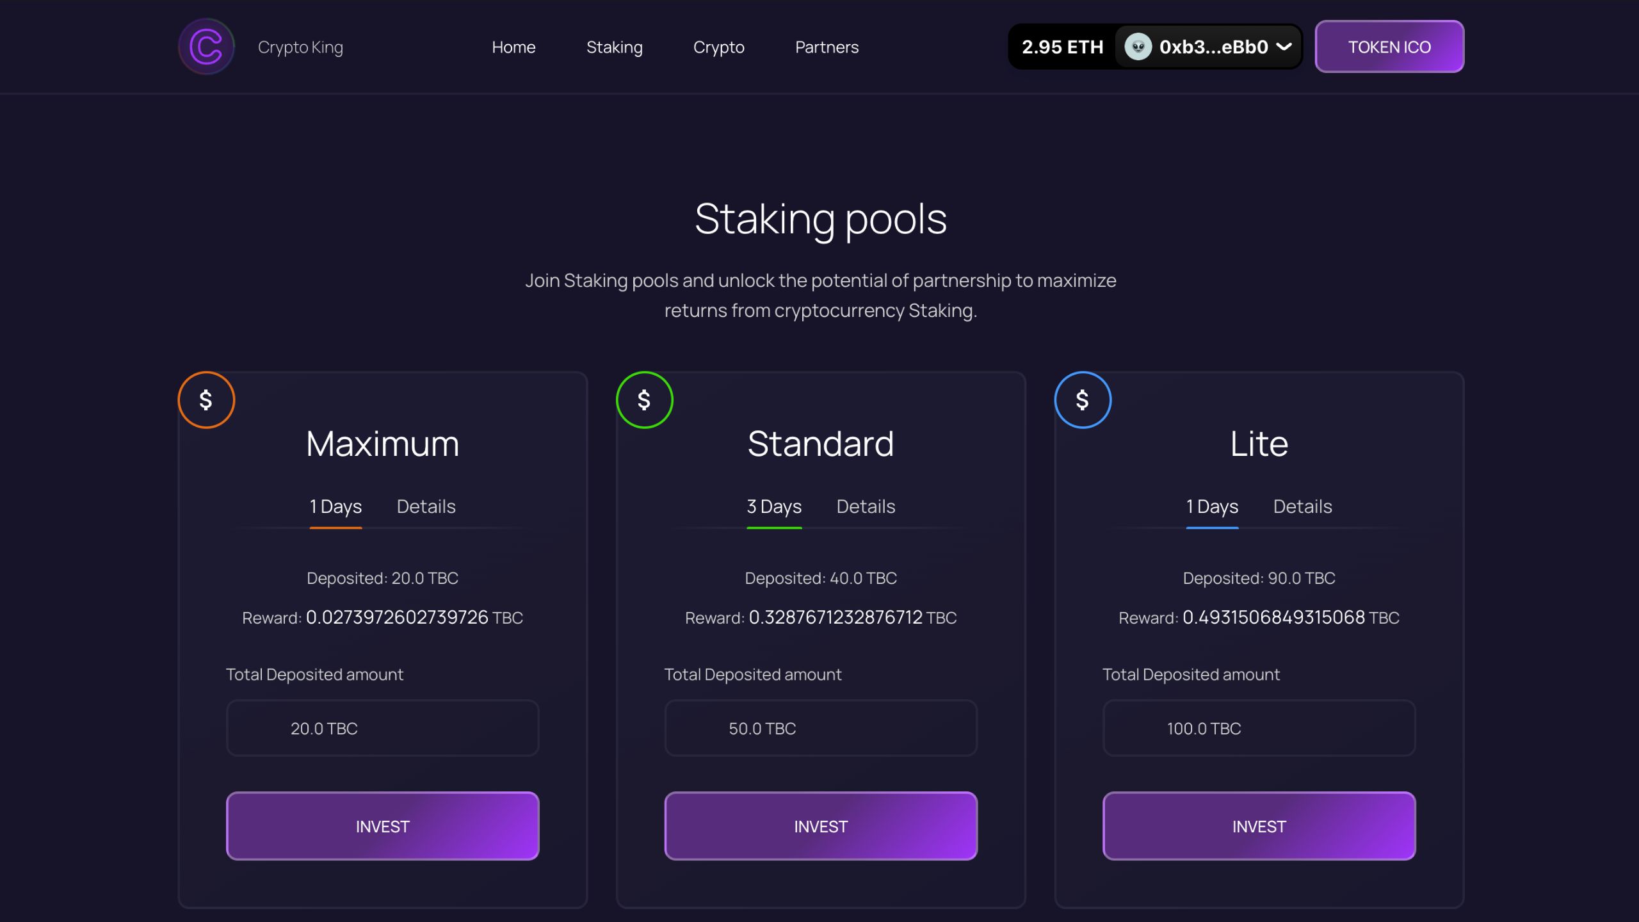Click the orange dollar icon on the Maximum pool
Screen dimensions: 1639x922
[x=206, y=399]
